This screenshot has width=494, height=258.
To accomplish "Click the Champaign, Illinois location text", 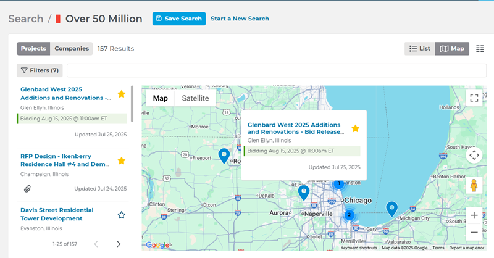I will pos(44,174).
